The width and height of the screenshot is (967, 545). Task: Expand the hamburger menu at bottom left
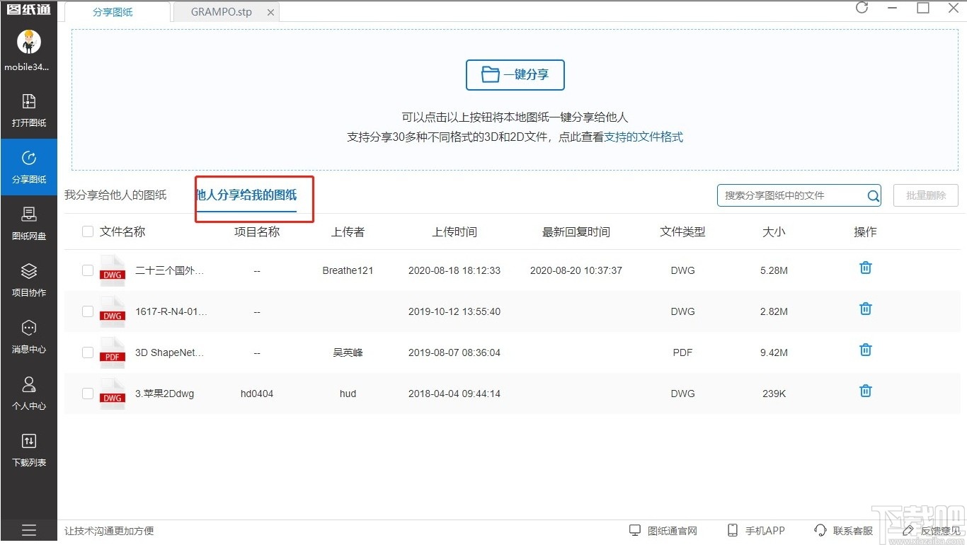28,529
